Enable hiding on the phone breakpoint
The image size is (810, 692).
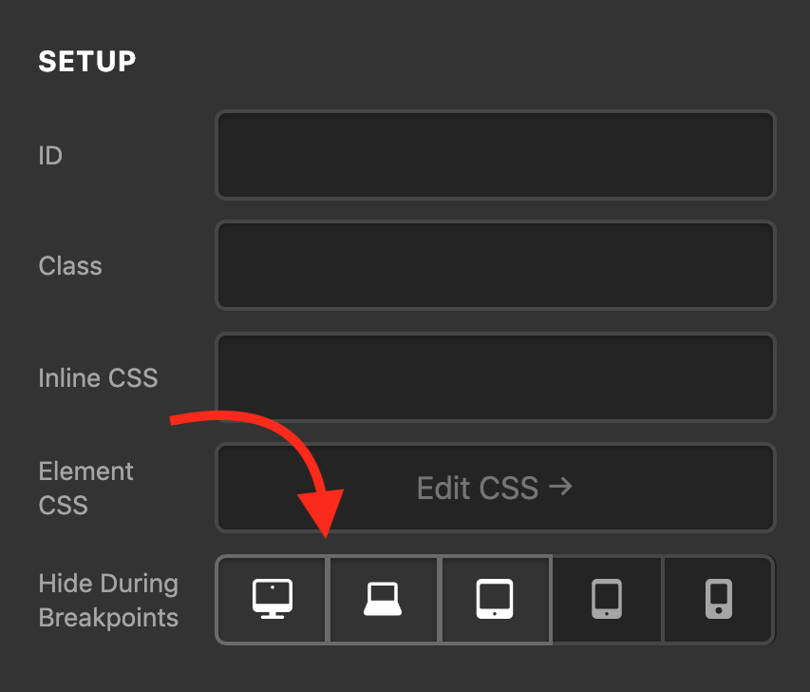coord(719,600)
